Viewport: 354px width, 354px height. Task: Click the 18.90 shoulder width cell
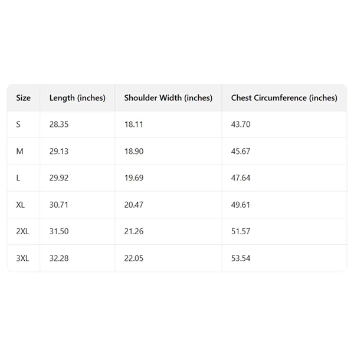click(x=134, y=152)
